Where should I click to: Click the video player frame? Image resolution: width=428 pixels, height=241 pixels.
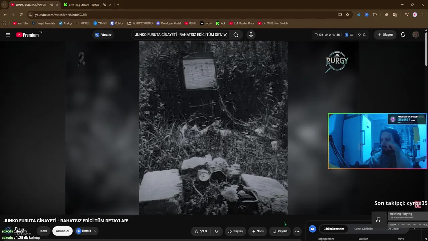(x=213, y=128)
